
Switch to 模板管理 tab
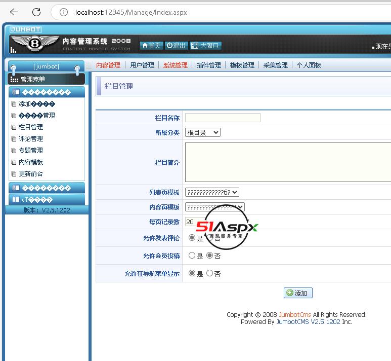coord(242,65)
